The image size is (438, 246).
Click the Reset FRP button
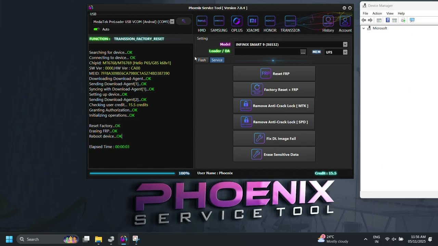pos(274,73)
